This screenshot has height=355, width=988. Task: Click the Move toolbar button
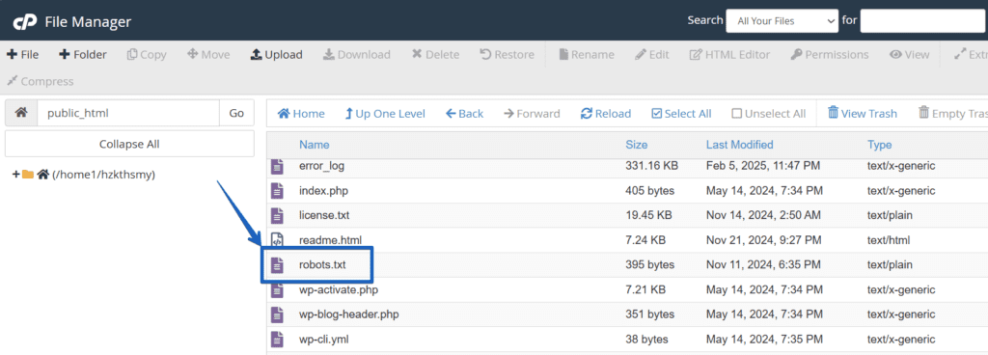coord(208,55)
